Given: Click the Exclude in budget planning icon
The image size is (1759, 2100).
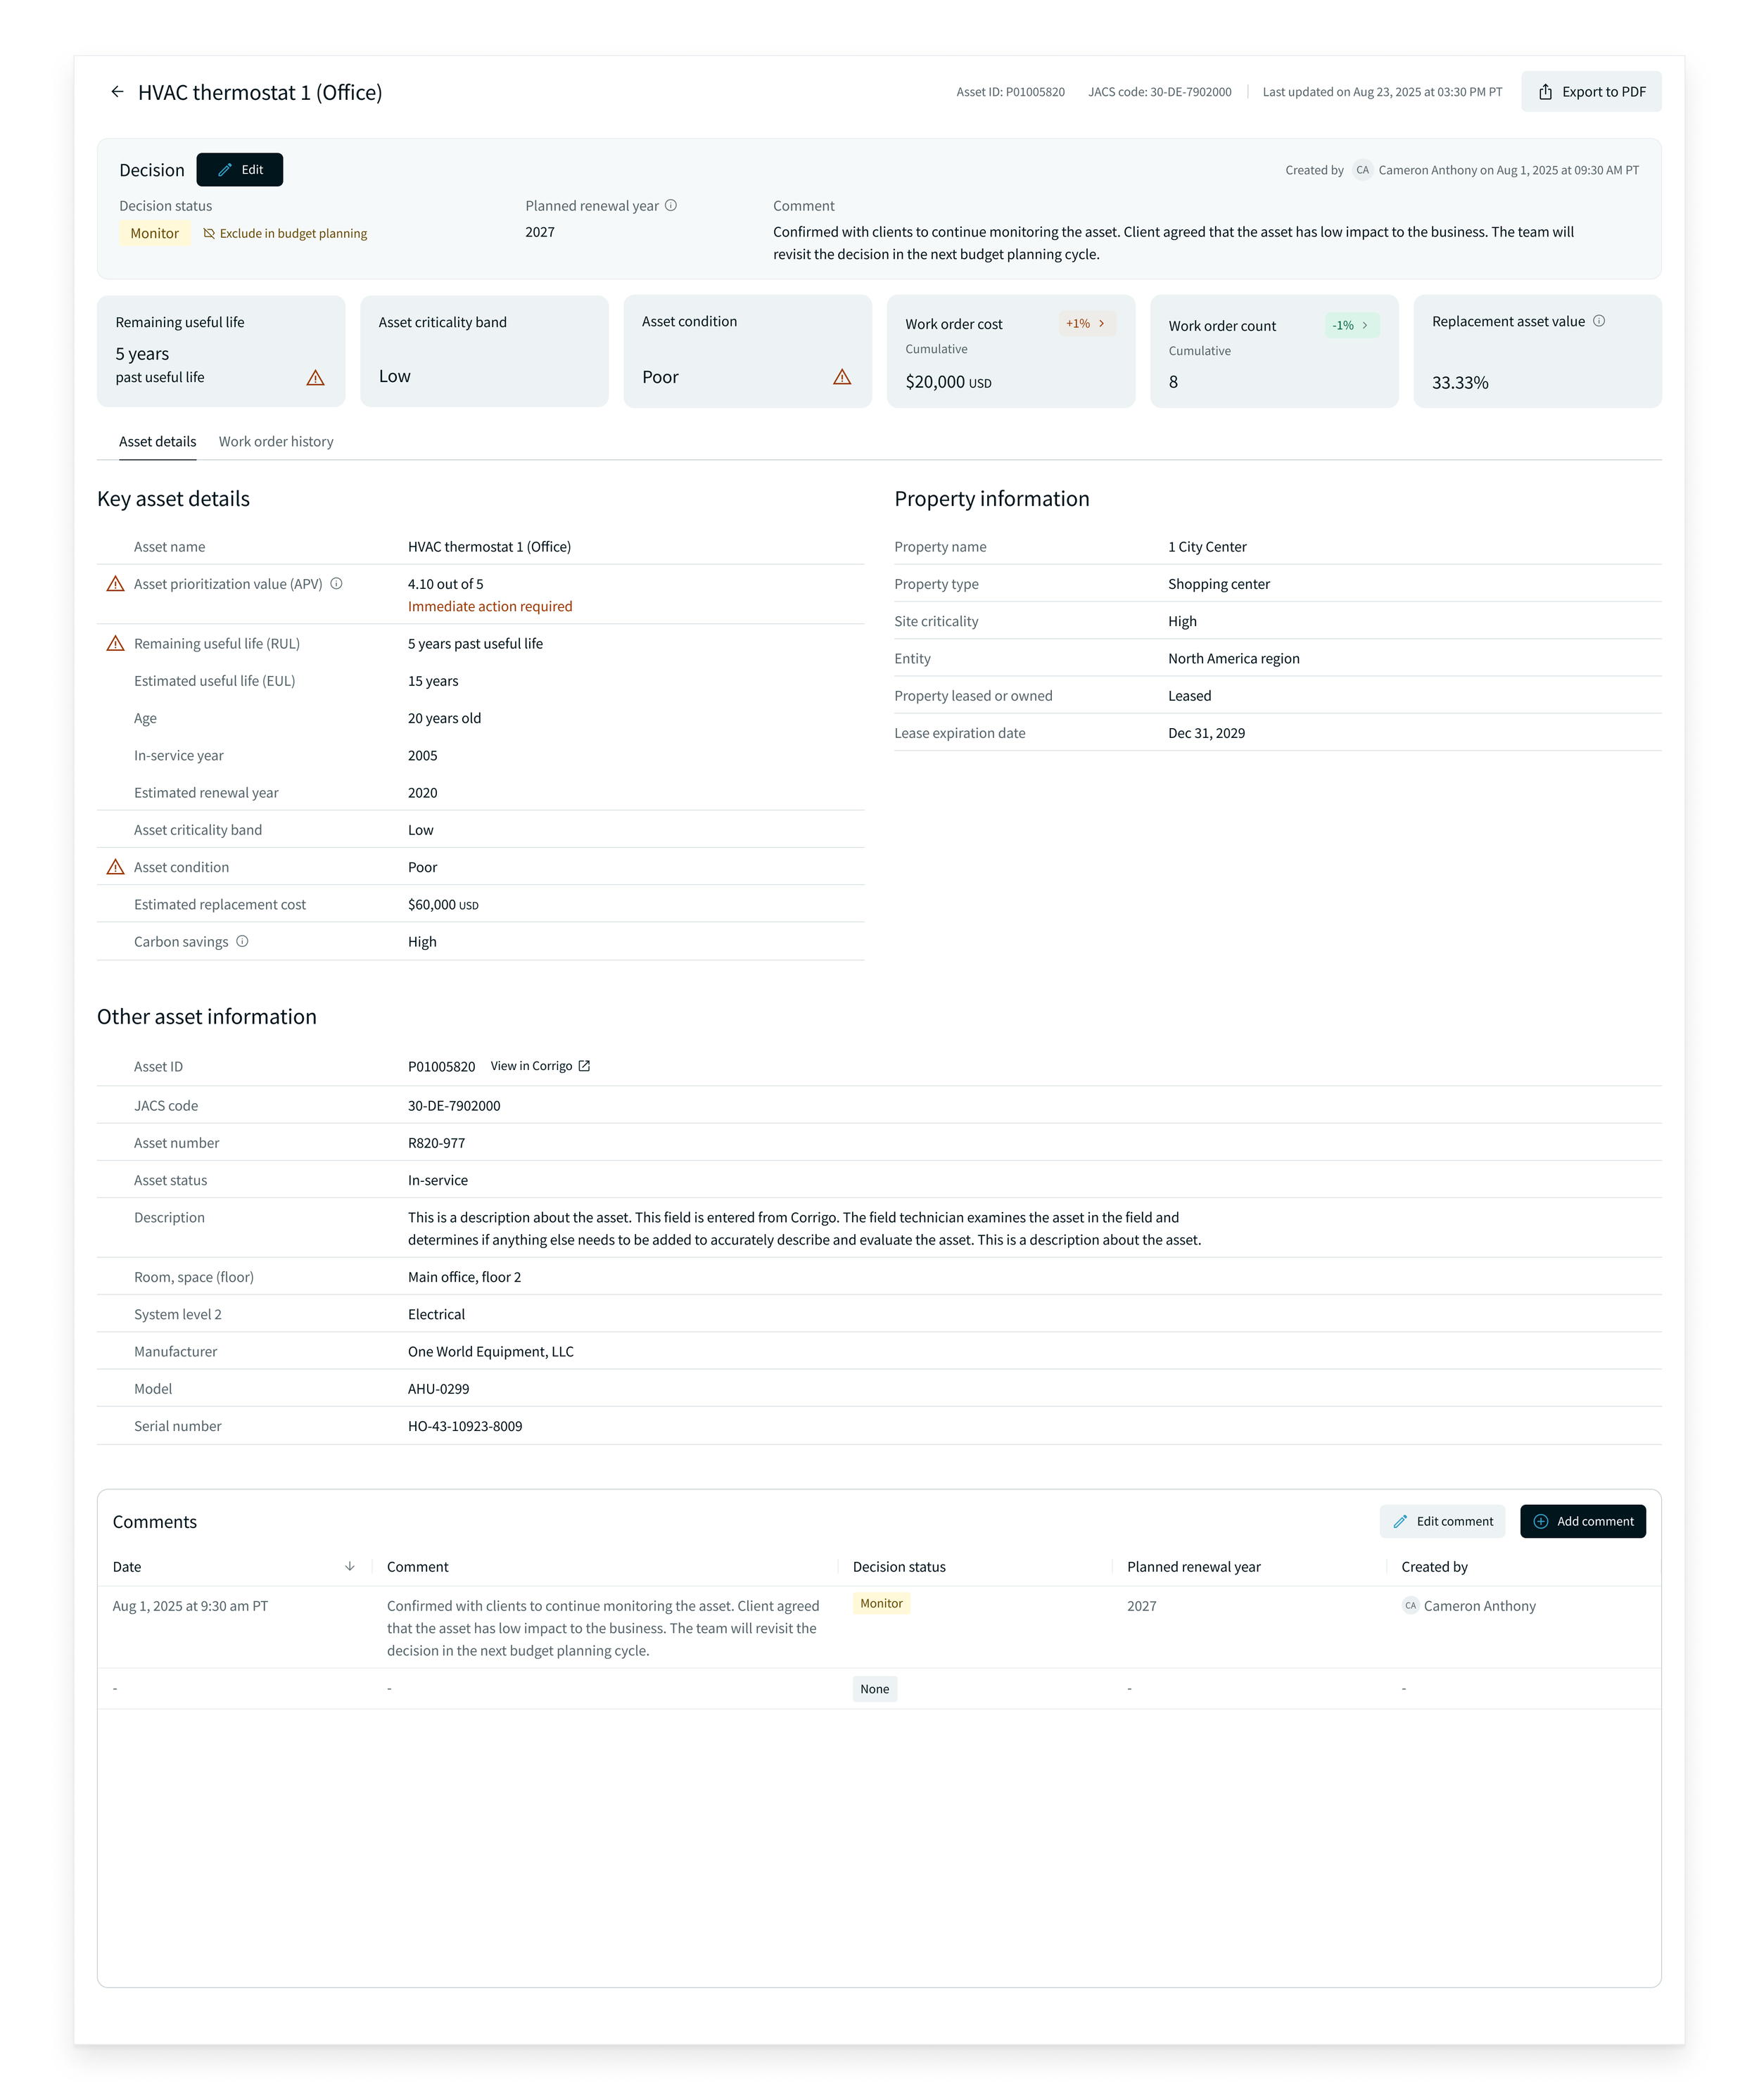Looking at the screenshot, I should tap(209, 234).
